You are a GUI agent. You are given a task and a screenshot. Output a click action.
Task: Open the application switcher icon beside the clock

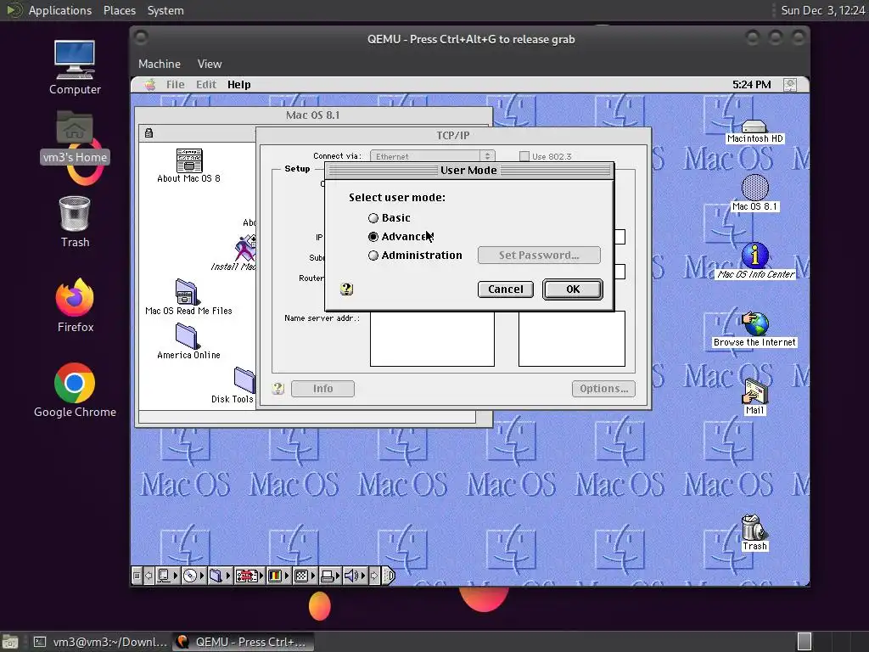click(790, 84)
